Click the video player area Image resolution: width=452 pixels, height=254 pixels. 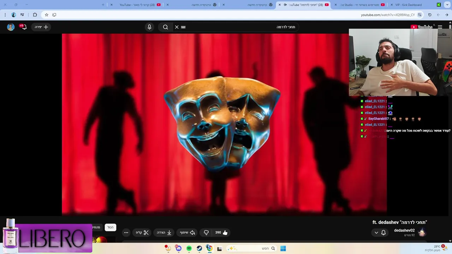224,124
